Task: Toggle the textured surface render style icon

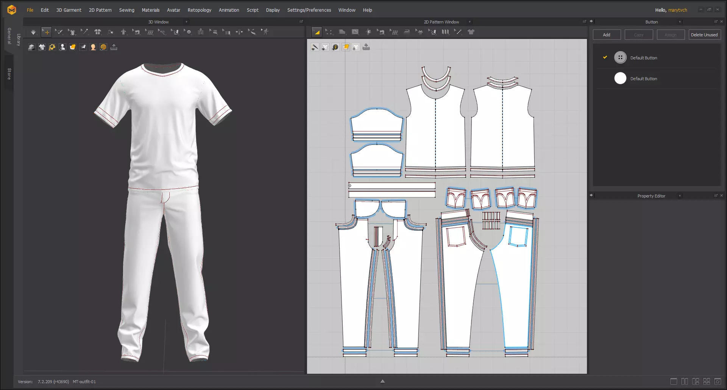Action: click(x=73, y=47)
